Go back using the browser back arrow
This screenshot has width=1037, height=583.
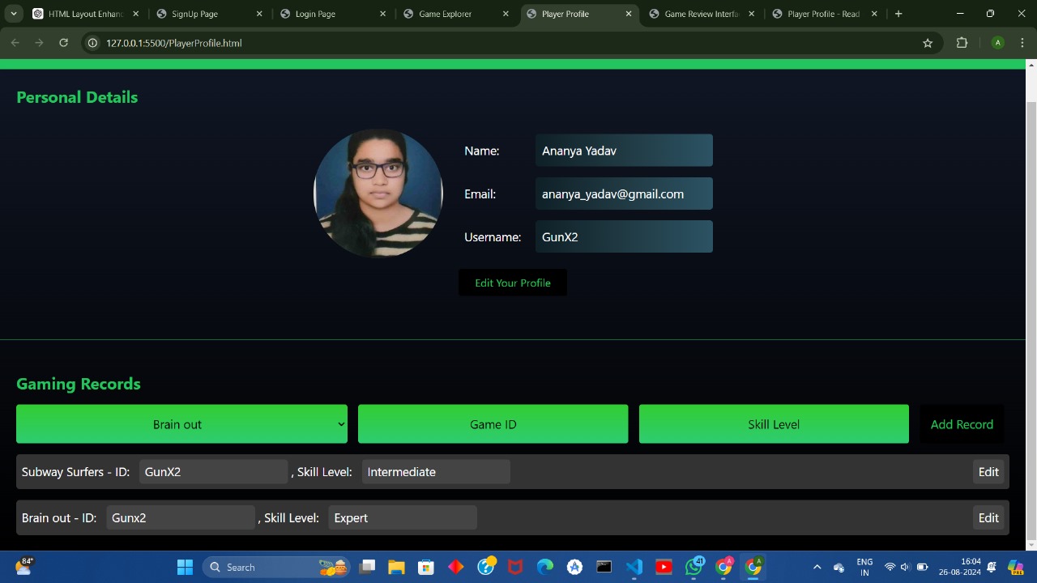click(x=15, y=43)
